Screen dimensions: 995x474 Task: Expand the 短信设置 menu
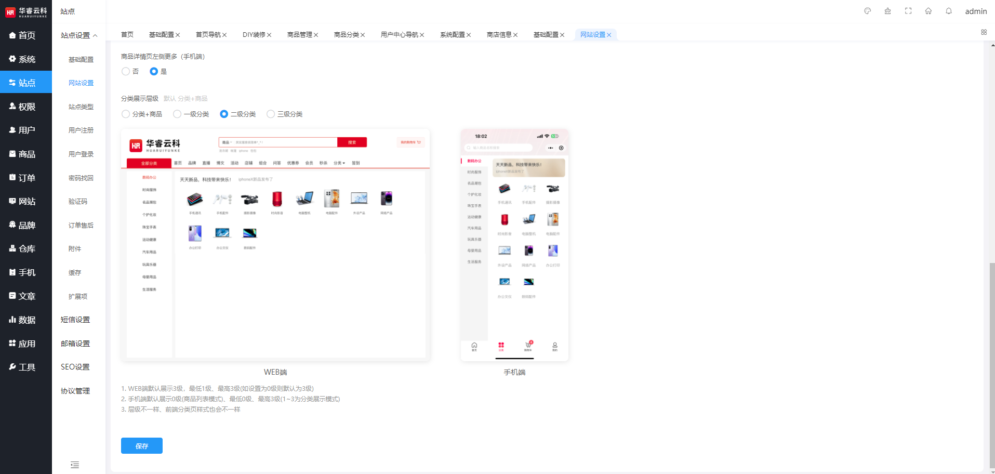(x=75, y=320)
